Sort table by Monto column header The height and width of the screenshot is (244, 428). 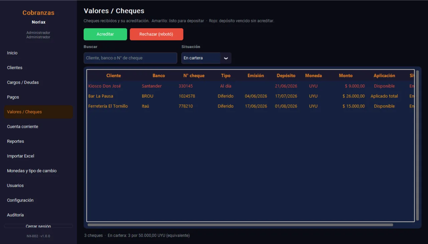coord(346,76)
